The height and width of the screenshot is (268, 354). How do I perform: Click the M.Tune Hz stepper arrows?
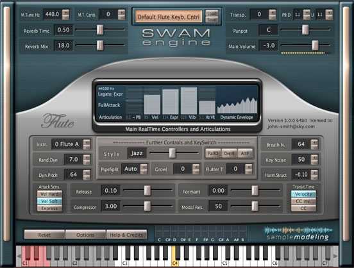[x=66, y=15]
